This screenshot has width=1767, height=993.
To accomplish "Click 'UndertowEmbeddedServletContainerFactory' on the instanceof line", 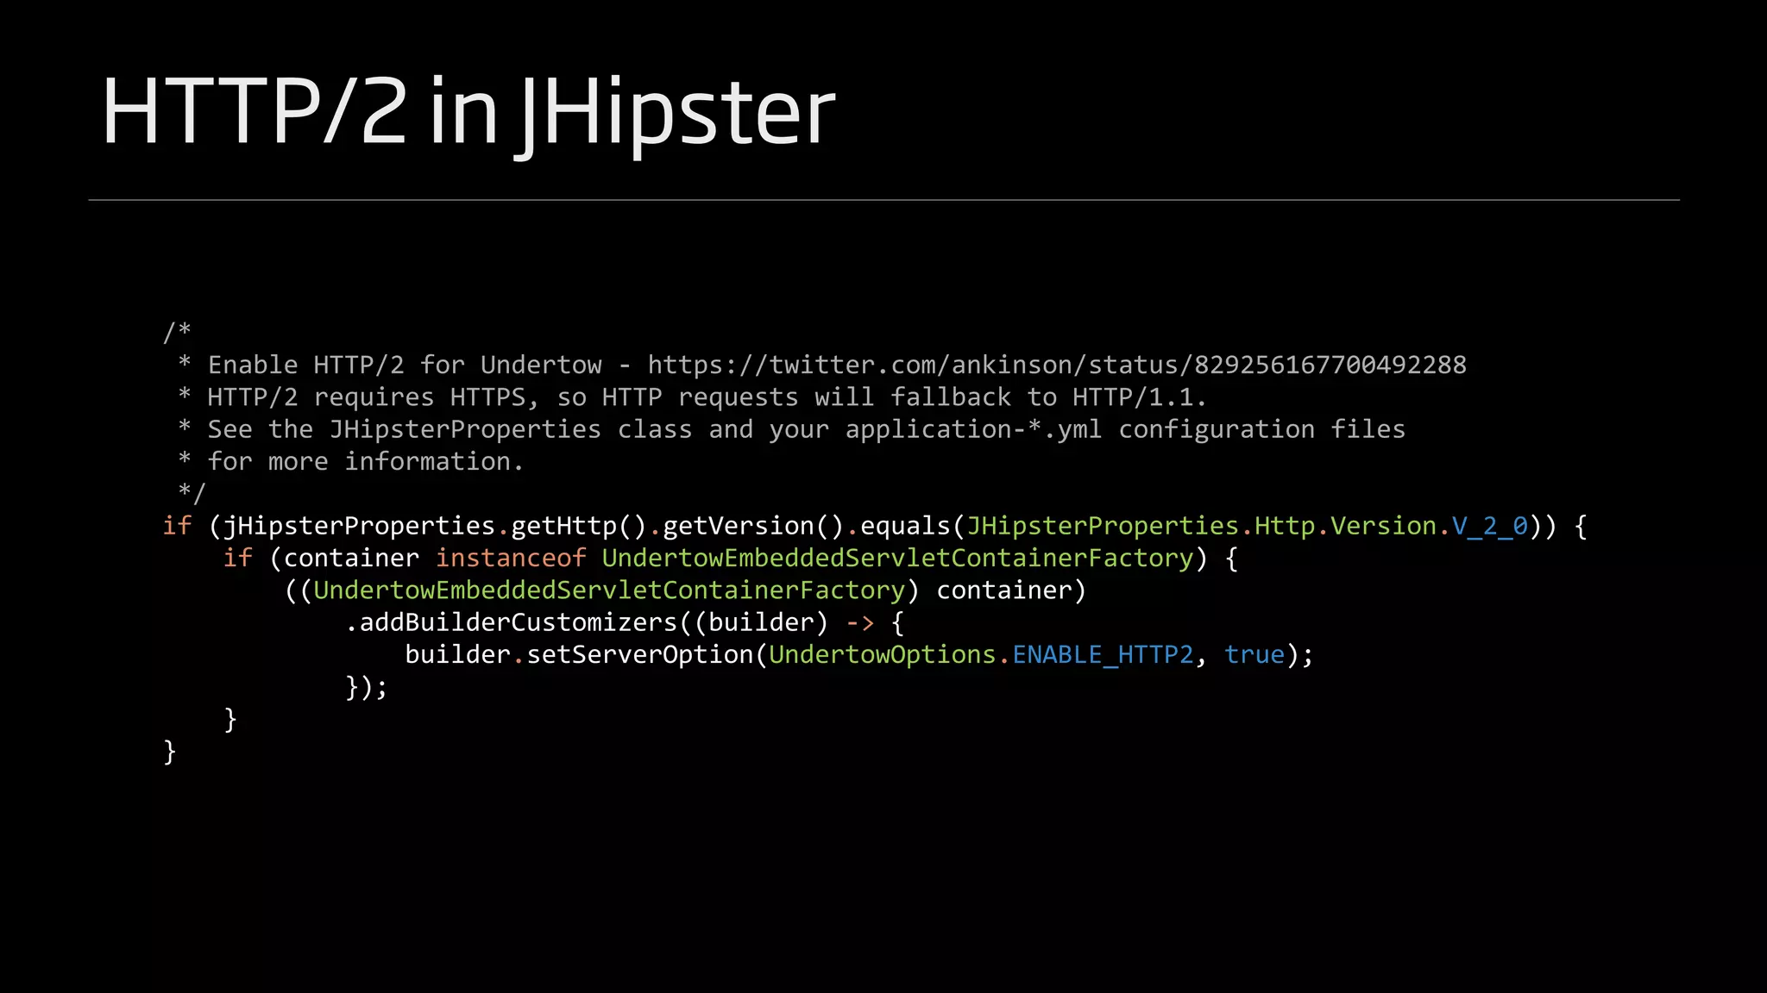I will tap(897, 558).
